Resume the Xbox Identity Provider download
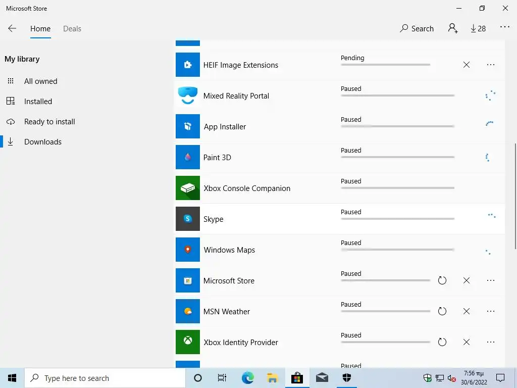The height and width of the screenshot is (388, 517). 442,342
